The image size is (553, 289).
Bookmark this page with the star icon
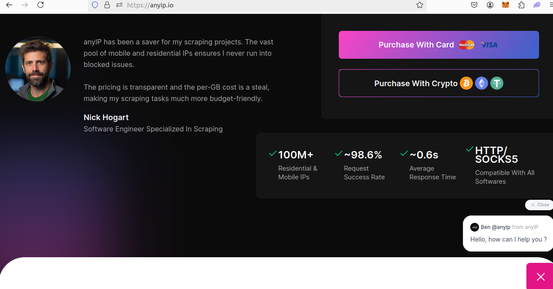coord(419,5)
